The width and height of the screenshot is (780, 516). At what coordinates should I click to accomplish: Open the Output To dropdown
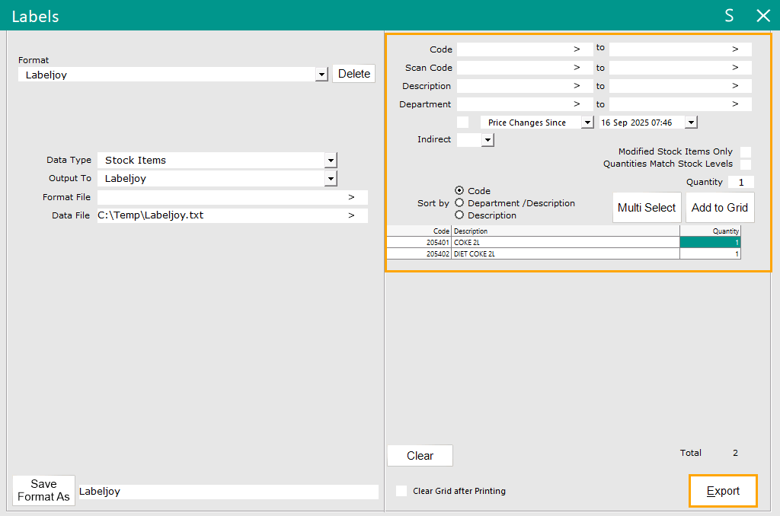click(x=331, y=179)
